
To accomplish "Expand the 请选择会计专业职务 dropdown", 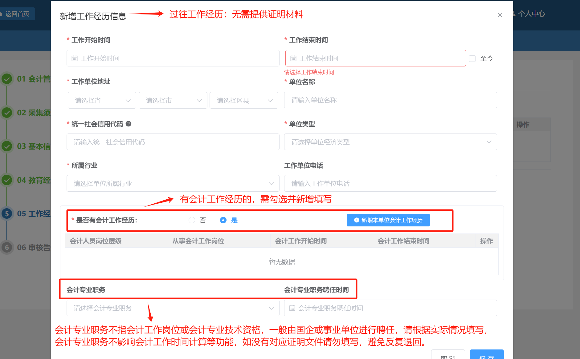I will coord(173,308).
